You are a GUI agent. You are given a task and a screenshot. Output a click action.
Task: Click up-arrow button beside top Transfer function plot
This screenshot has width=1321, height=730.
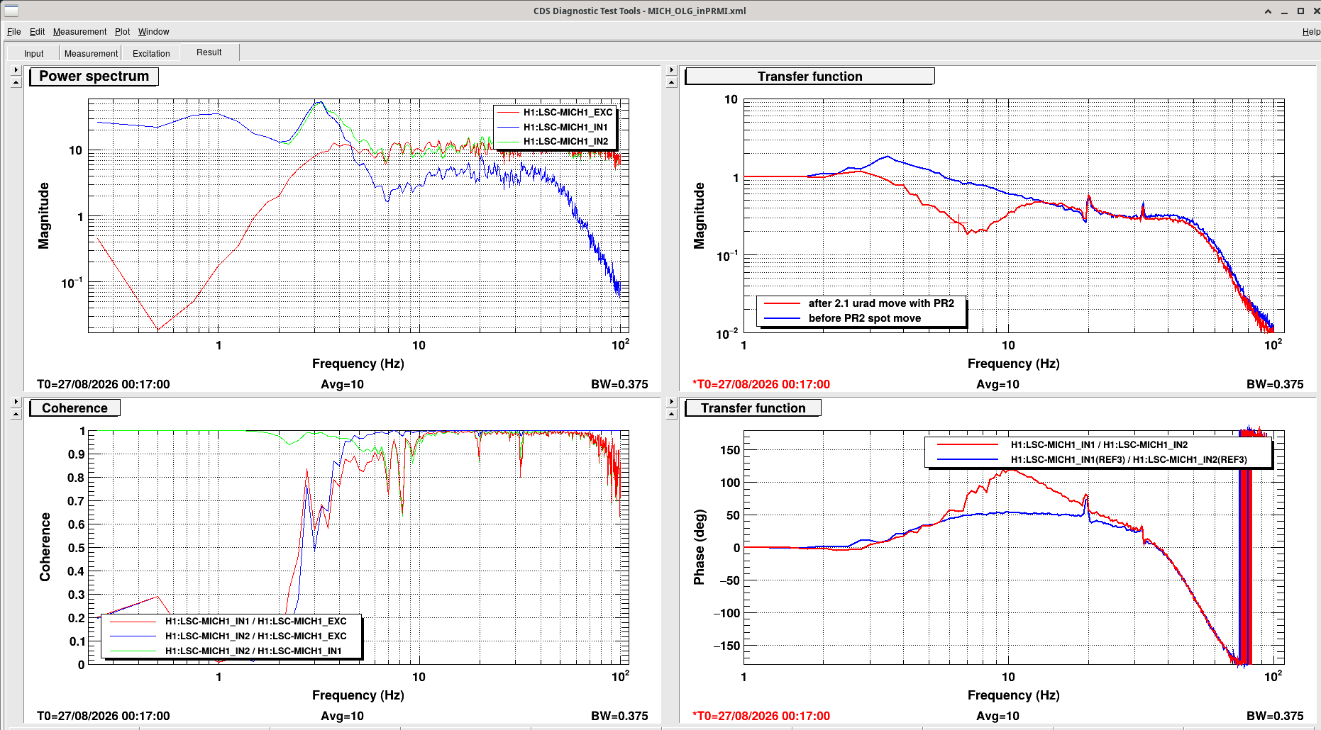point(672,82)
